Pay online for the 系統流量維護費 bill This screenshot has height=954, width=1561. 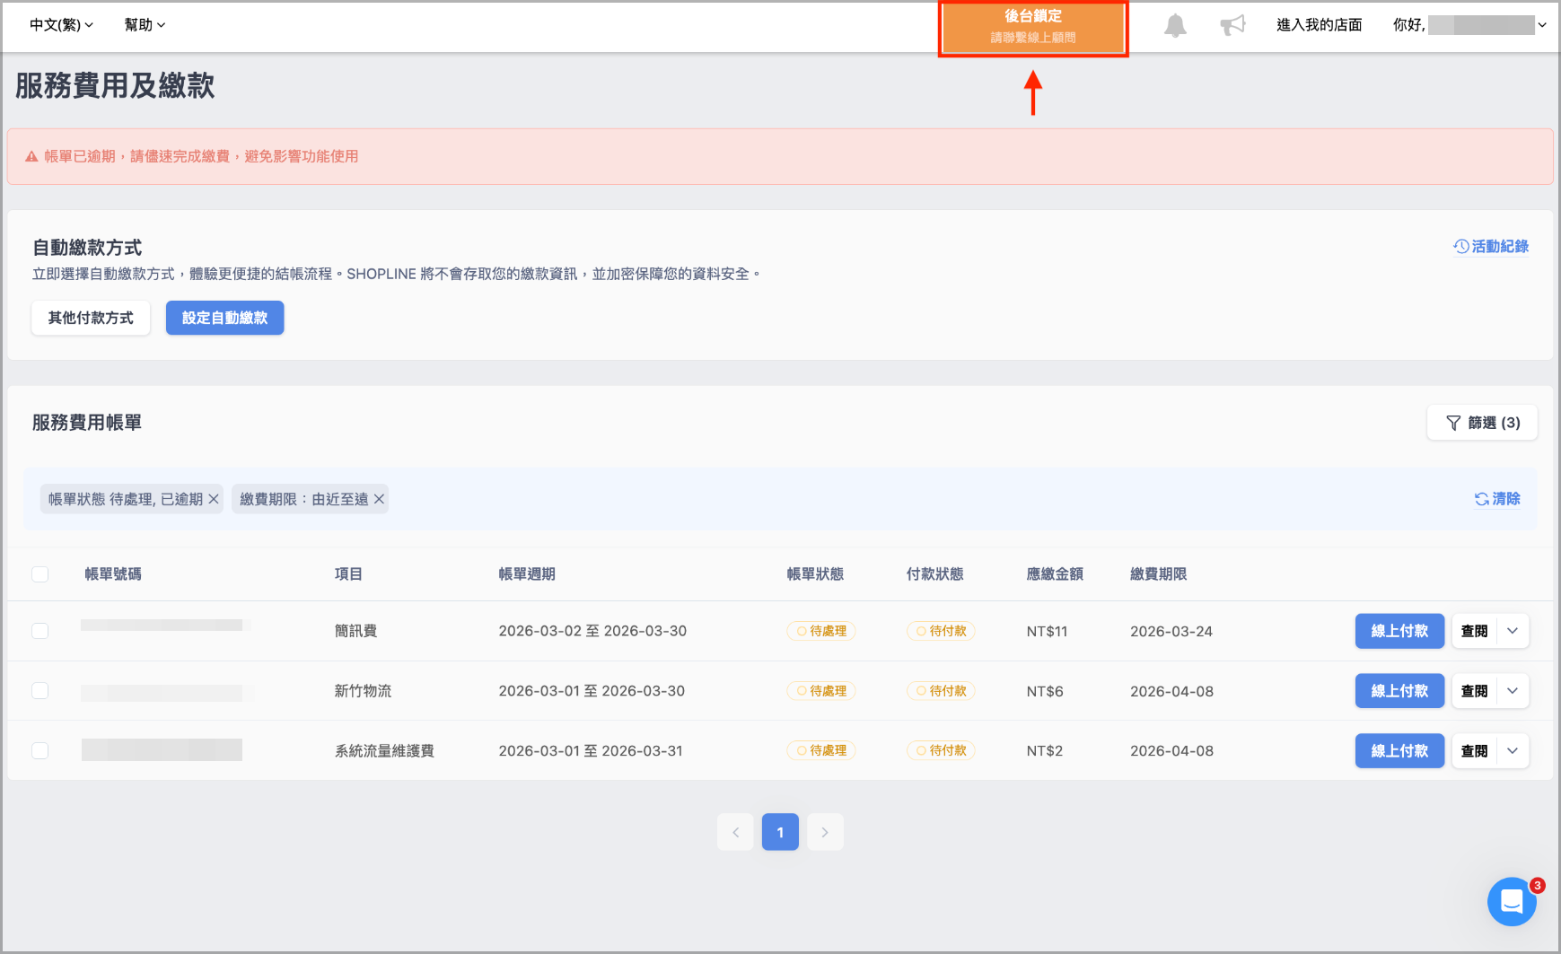click(x=1399, y=751)
